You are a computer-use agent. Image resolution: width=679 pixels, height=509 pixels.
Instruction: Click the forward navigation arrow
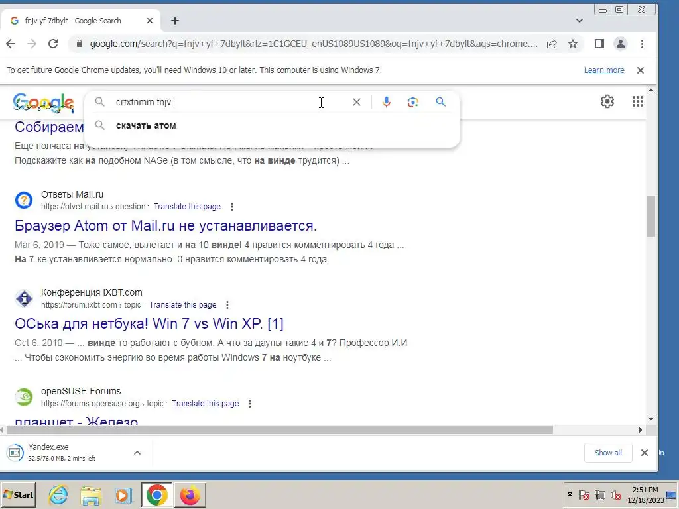tap(32, 44)
